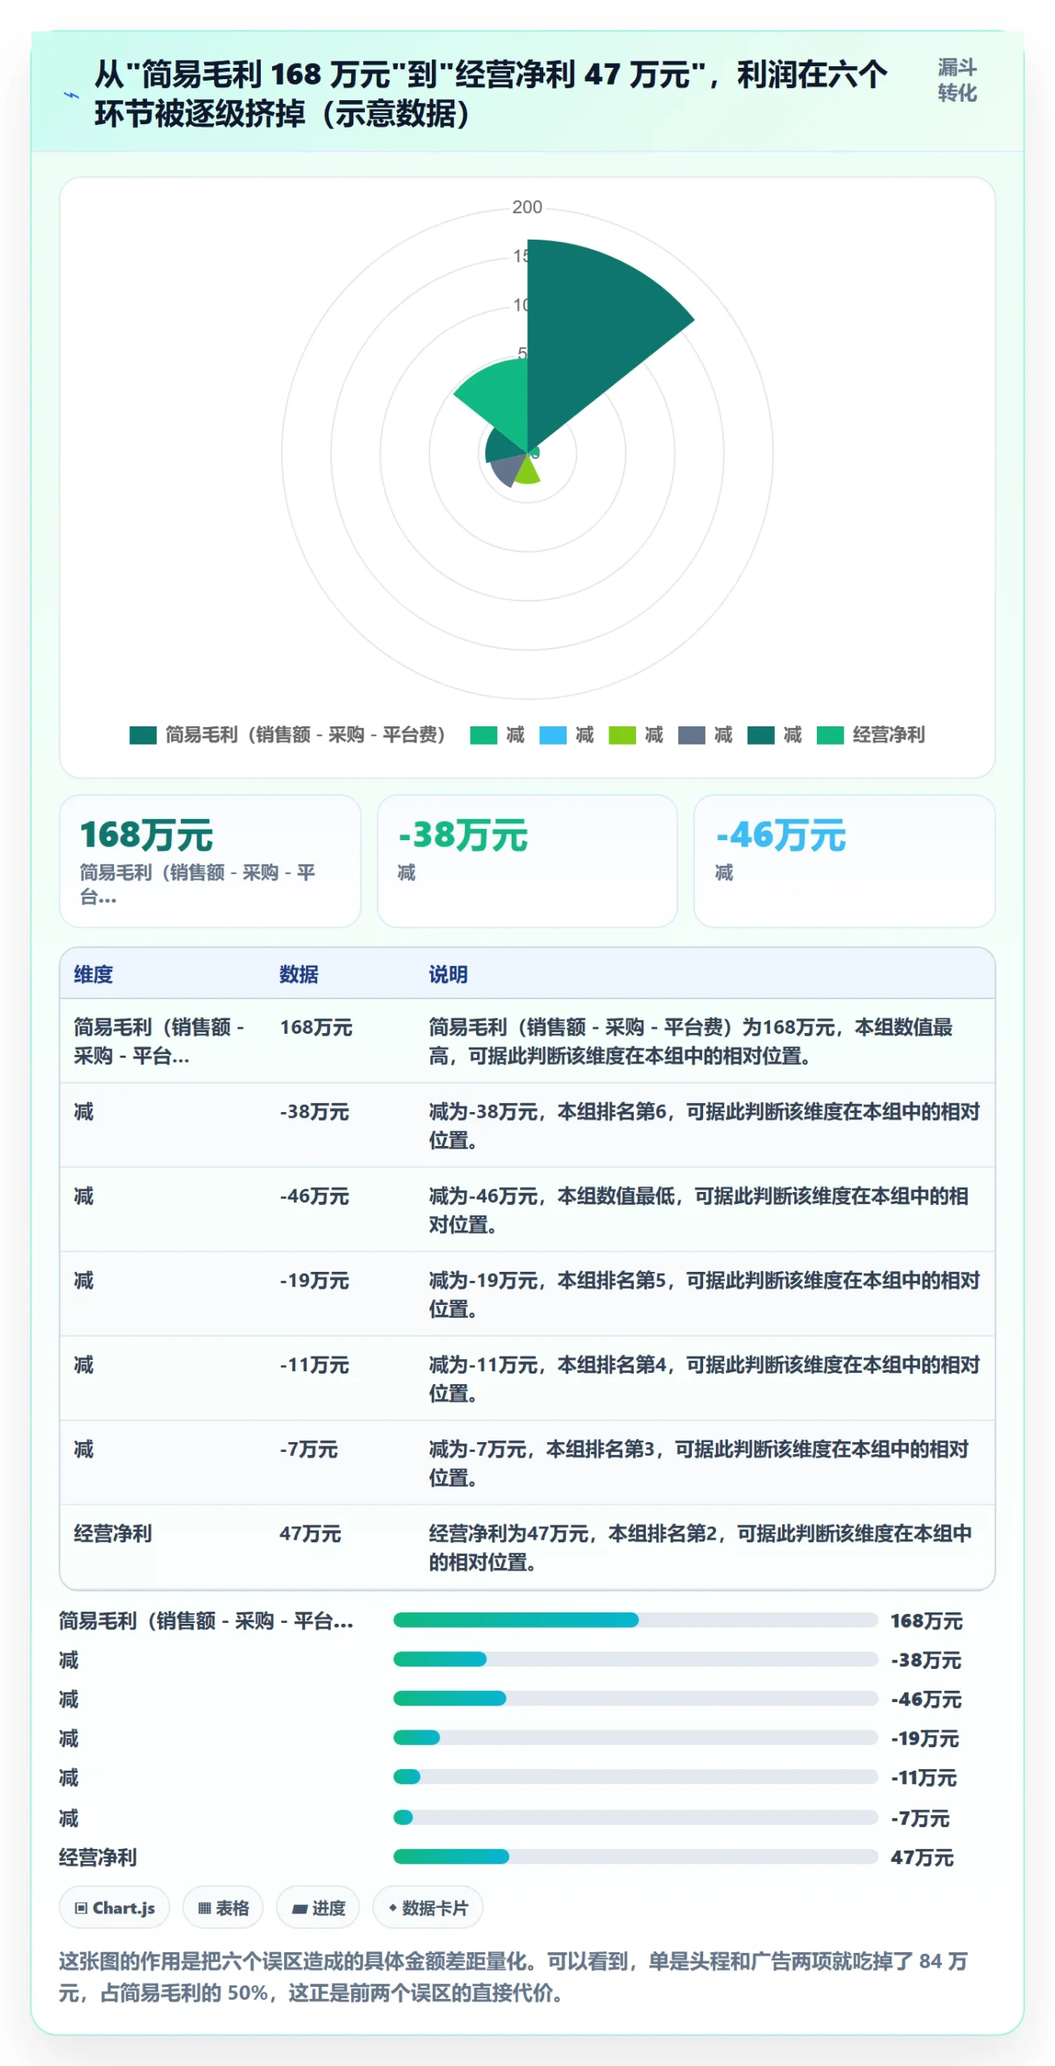1055x2066 pixels.
Task: Click the description mentioning 本组排名第3
Action: tap(699, 1464)
